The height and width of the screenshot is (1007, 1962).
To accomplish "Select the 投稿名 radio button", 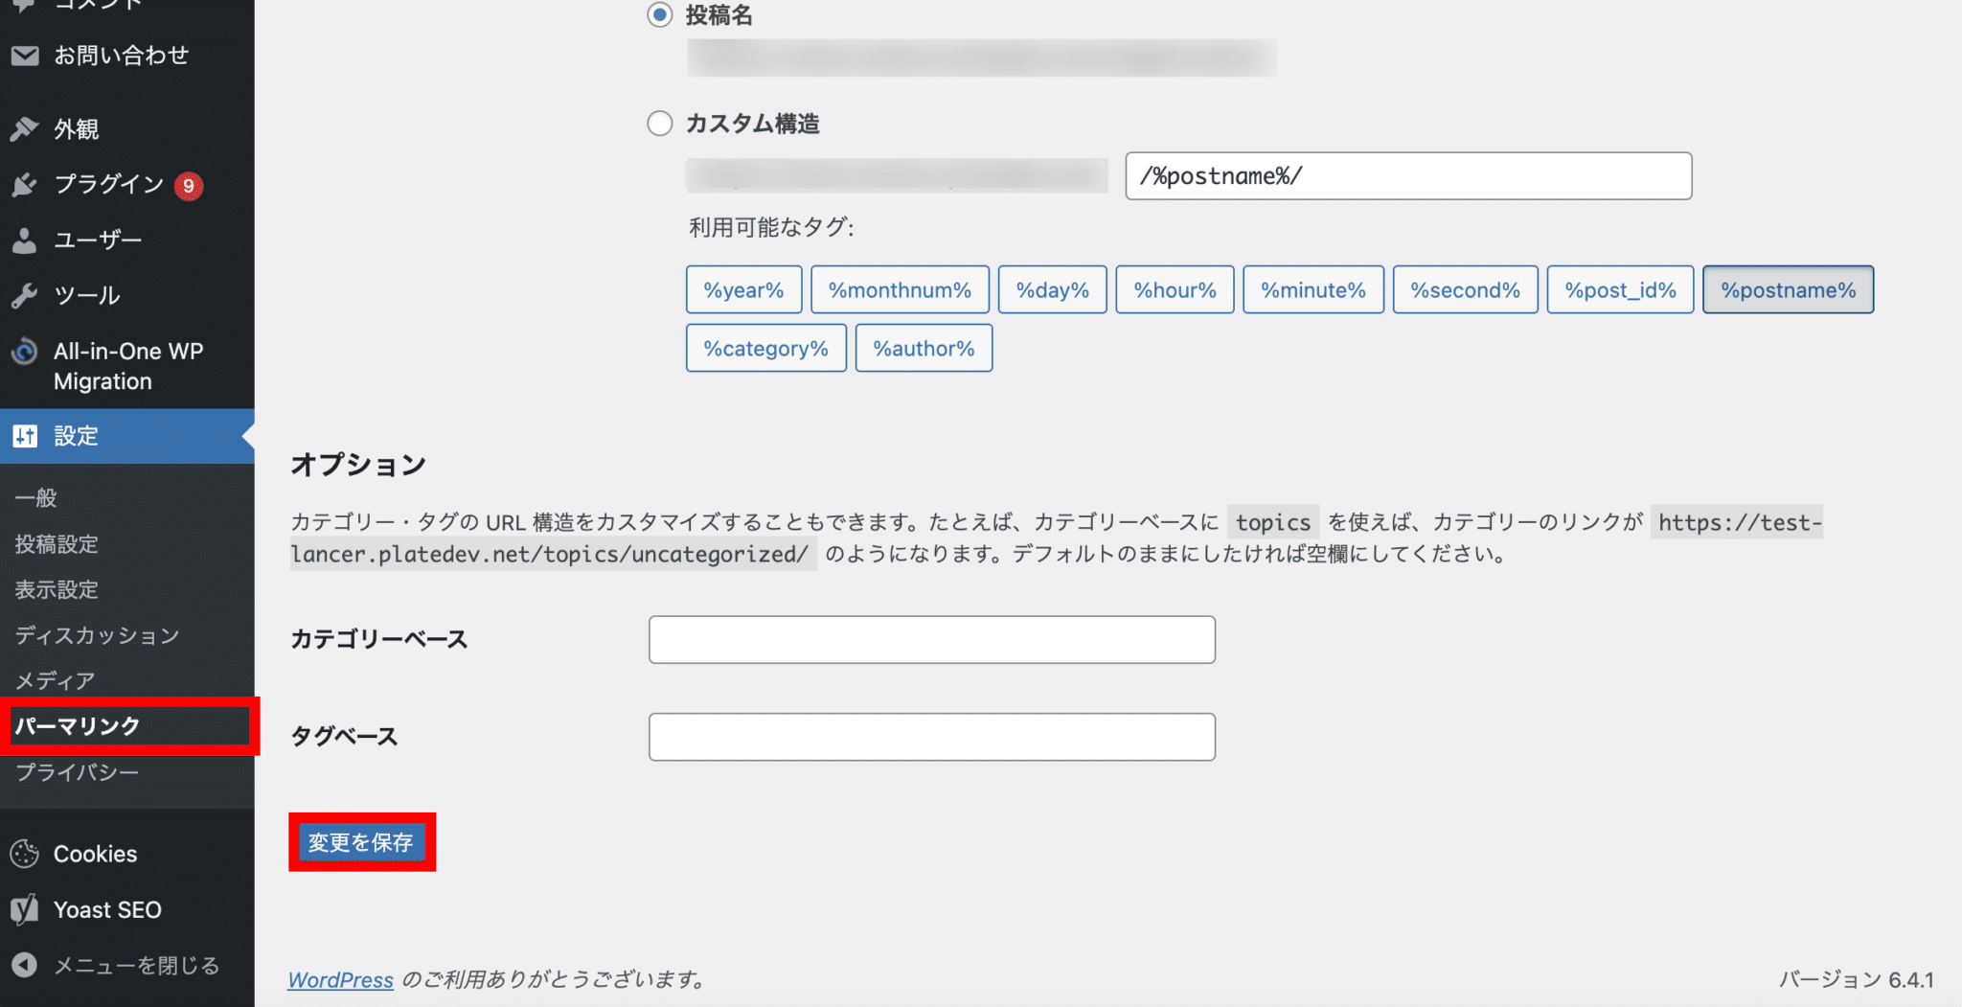I will coord(659,15).
